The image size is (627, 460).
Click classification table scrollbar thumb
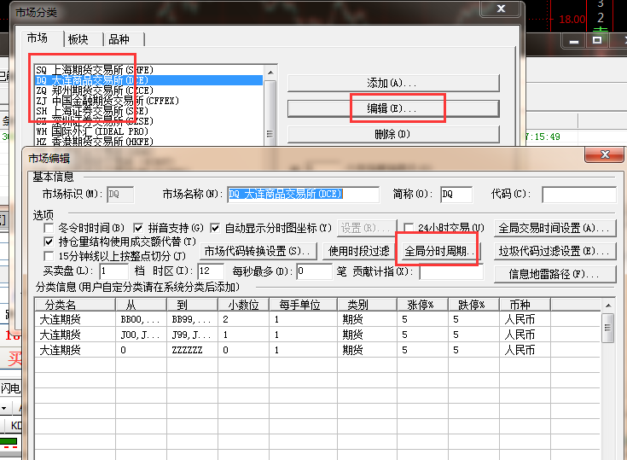[x=607, y=328]
